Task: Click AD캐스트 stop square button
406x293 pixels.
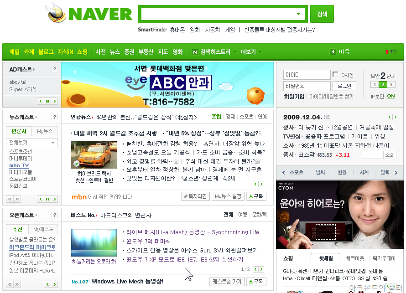Action: [x=47, y=101]
